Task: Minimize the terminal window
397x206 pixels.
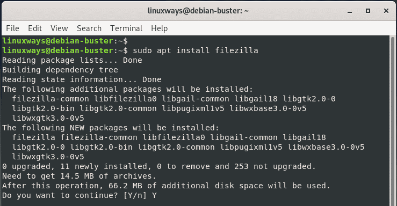Action: 350,11
